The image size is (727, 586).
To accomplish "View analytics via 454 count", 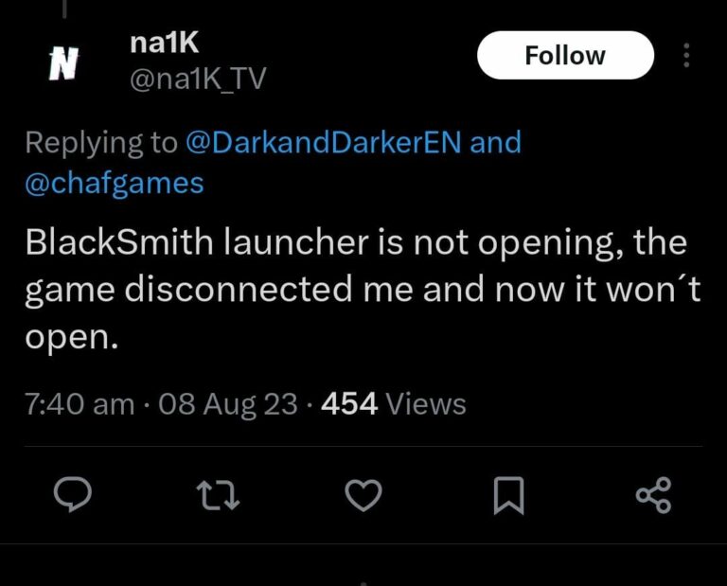I will 349,404.
